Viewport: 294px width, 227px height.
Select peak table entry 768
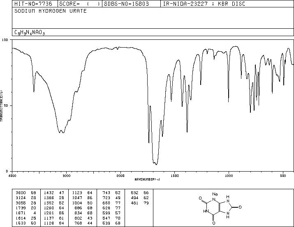(79, 223)
